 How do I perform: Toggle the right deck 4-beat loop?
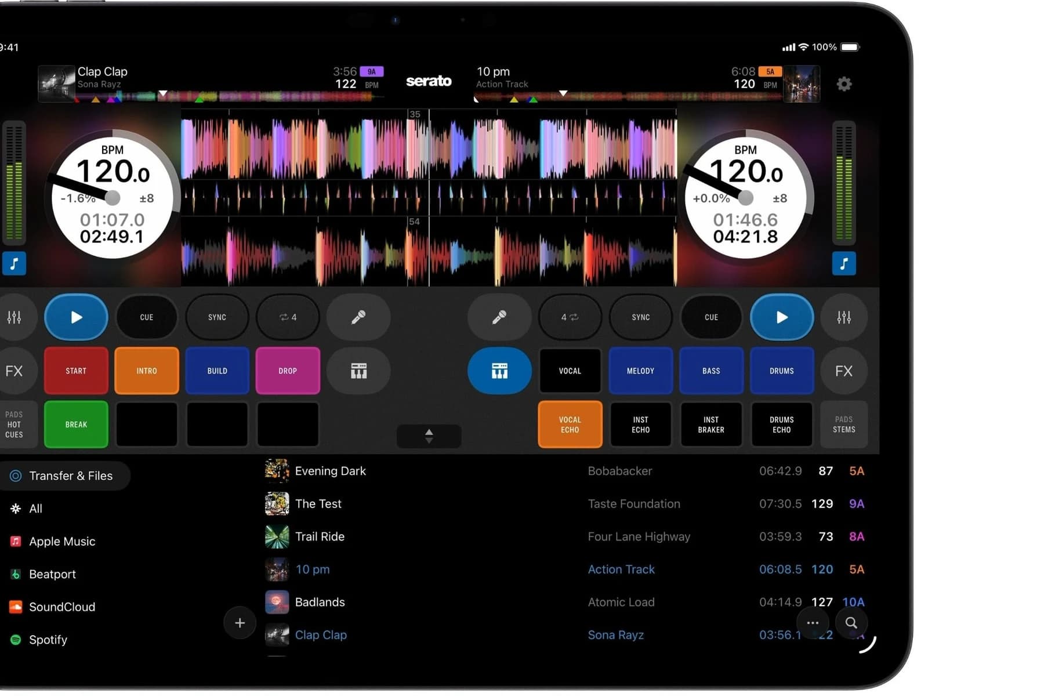click(x=570, y=317)
